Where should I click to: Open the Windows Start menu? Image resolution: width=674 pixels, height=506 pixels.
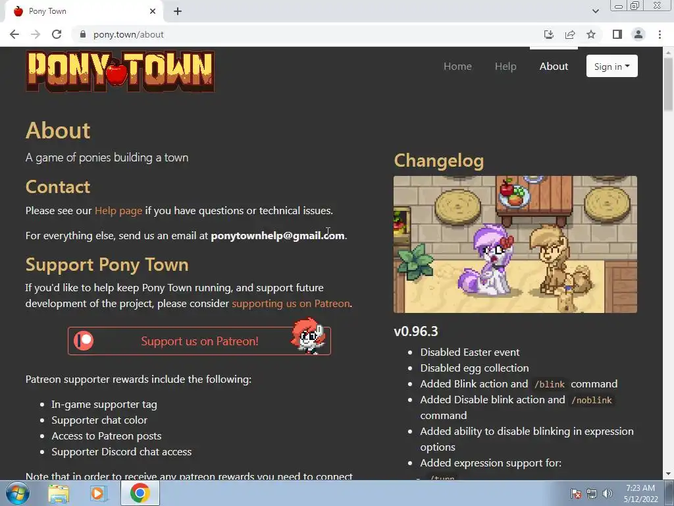pyautogui.click(x=17, y=493)
